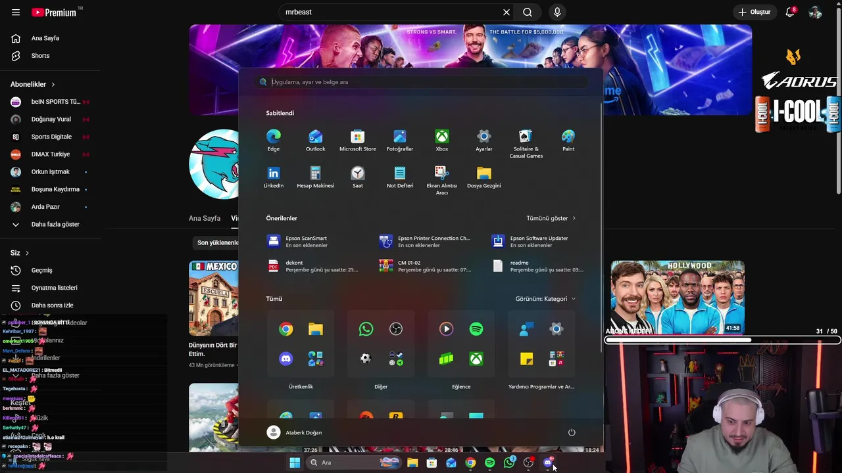Image resolution: width=842 pixels, height=473 pixels.
Task: Expand Tümünü göster recommendations
Action: [x=551, y=218]
